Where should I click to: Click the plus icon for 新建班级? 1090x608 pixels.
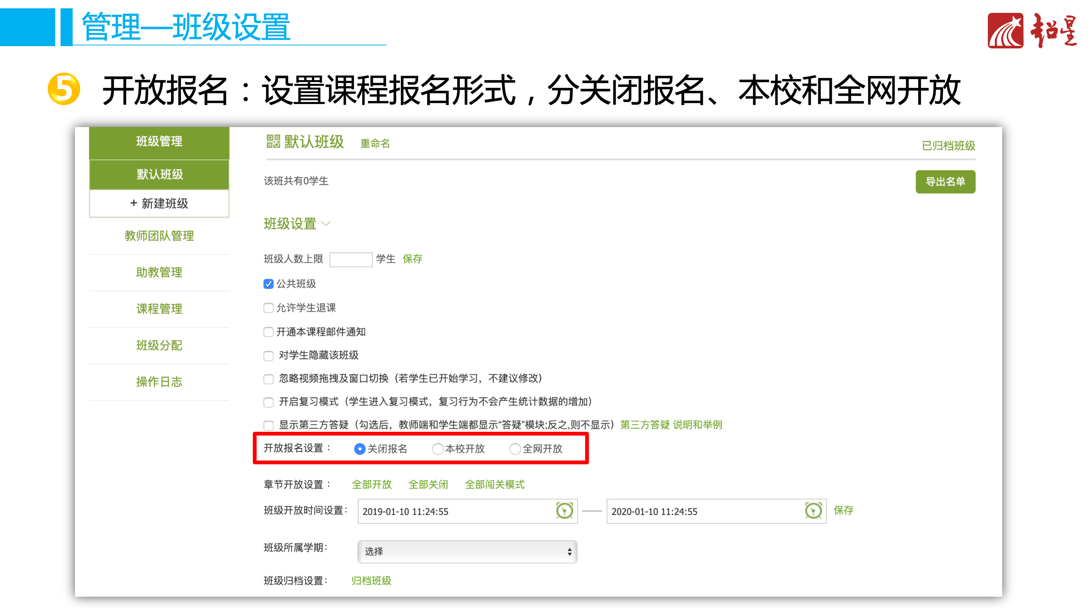134,203
